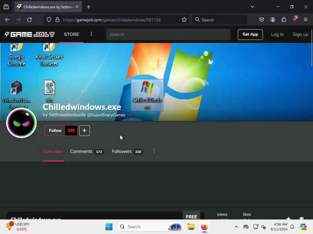Switch to the Followers tab
This screenshot has width=313, height=234.
click(127, 151)
